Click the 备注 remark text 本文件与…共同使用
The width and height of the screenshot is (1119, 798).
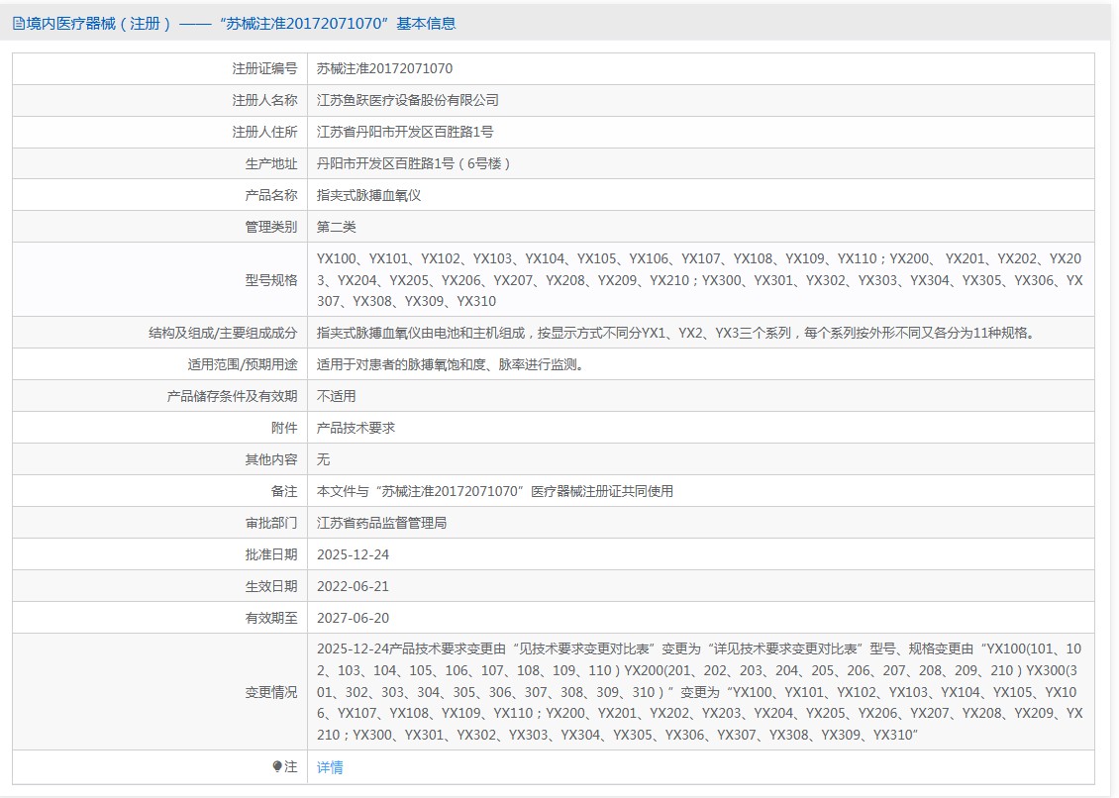(494, 491)
